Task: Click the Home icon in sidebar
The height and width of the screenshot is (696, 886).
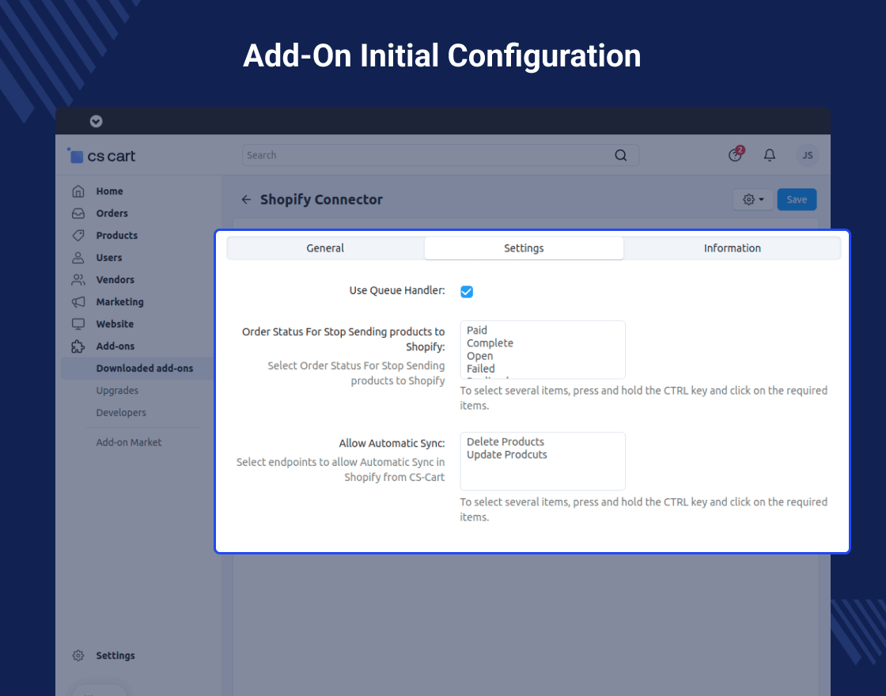Action: [x=78, y=191]
